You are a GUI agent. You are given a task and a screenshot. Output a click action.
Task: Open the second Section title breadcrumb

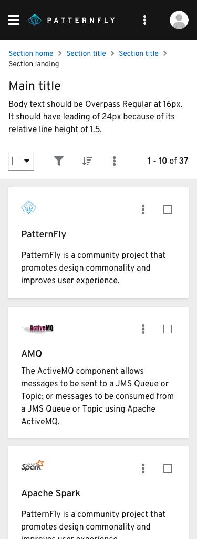139,53
